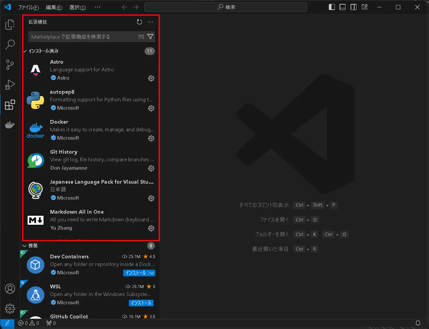This screenshot has width=429, height=329.
Task: Select the Astro extension entry
Action: [90, 70]
